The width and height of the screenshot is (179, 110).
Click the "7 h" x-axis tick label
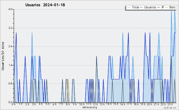tap(61, 104)
